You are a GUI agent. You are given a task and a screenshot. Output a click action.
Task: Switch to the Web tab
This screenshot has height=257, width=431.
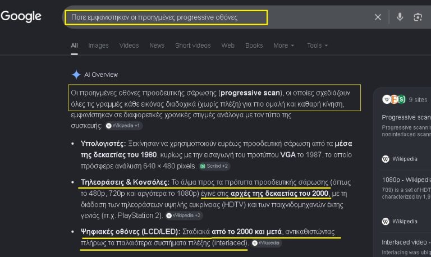pos(228,45)
